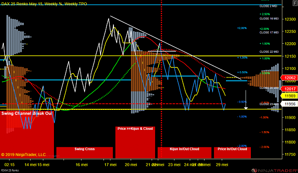Click 12150 on the price axis

point(290,56)
